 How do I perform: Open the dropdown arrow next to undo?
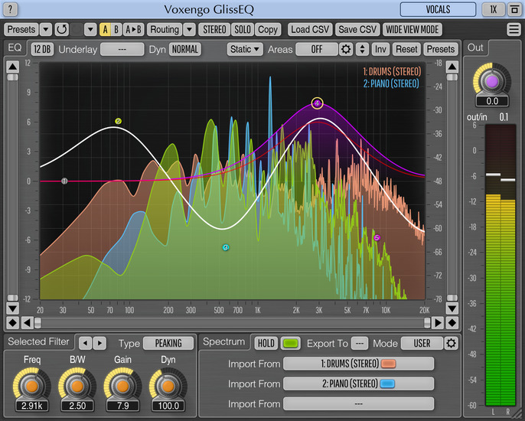coord(90,30)
